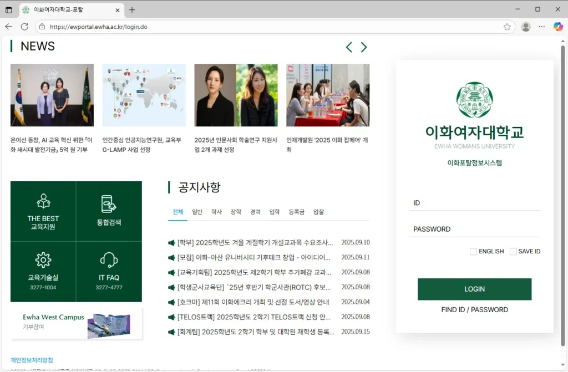Select the 전체 notice tab
Screen dimensions: 568x372
(x=177, y=212)
